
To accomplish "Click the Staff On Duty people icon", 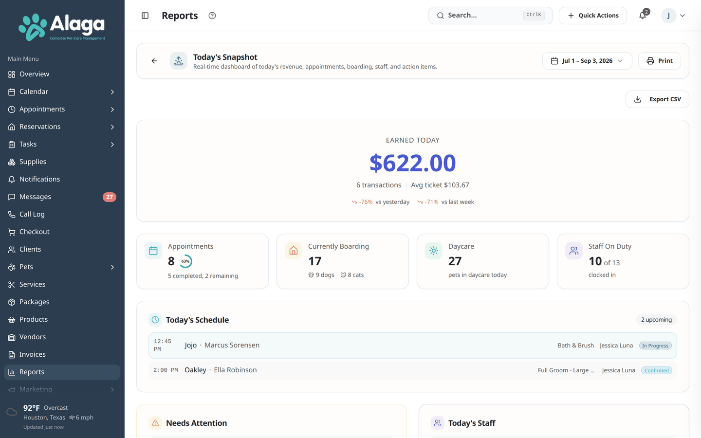I will coord(574,251).
